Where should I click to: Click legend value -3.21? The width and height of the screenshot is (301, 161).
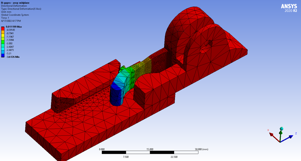(x=9, y=54)
